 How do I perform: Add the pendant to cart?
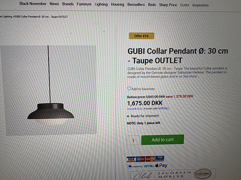pos(163,139)
